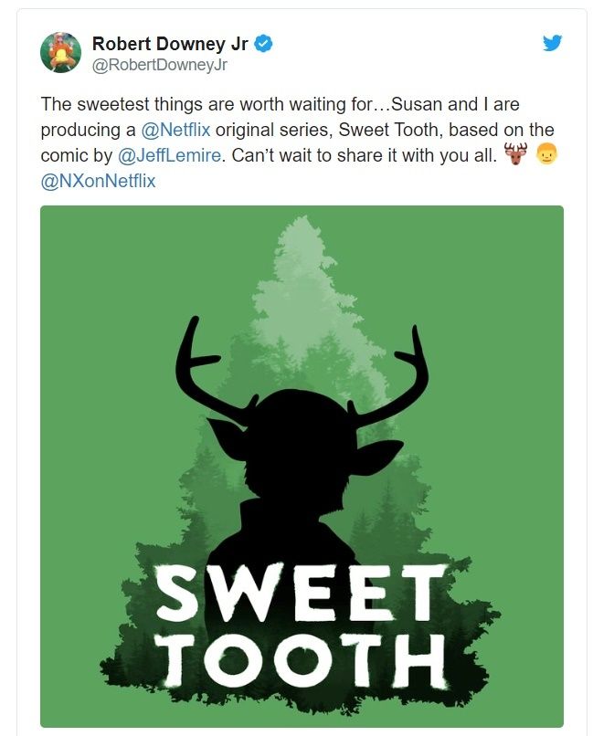Open the Sweet Tooth poster image

pos(302,466)
